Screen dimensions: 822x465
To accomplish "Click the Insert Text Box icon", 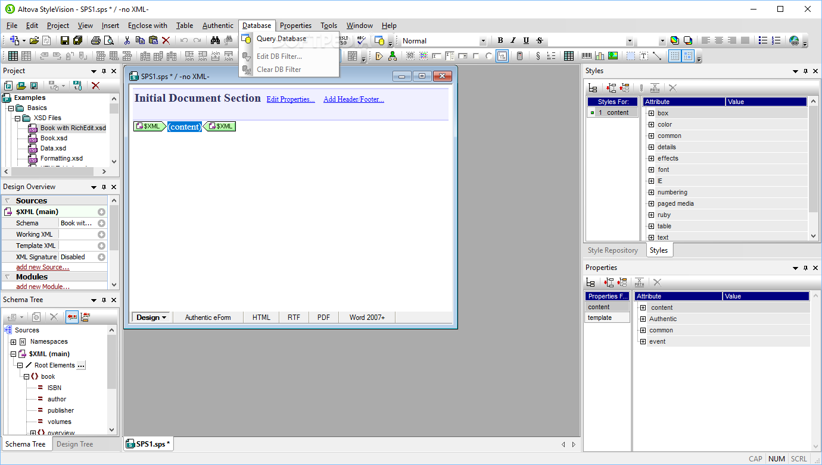I will 644,56.
